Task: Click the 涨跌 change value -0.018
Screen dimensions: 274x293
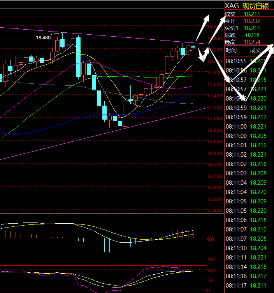Action: pyautogui.click(x=251, y=35)
